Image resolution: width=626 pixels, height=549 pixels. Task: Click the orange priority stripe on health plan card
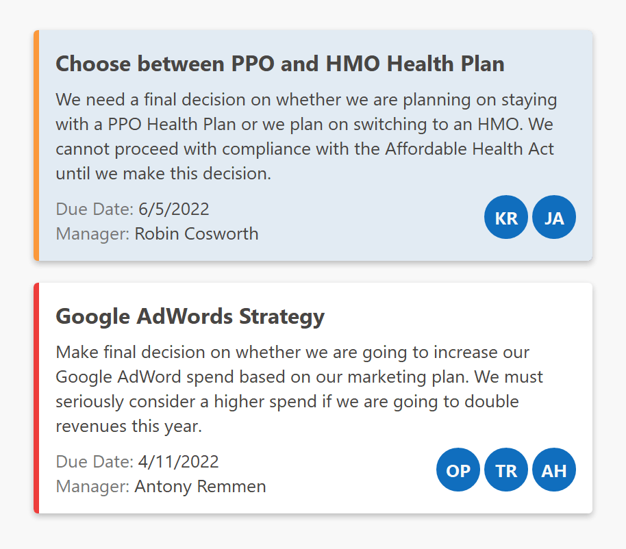tap(36, 145)
